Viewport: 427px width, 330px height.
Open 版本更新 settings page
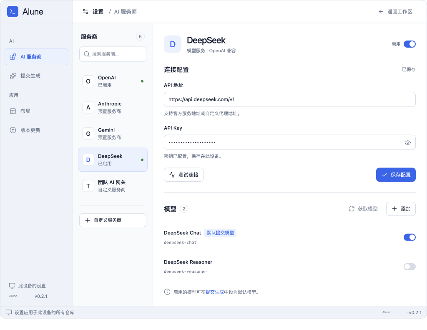[x=37, y=130]
